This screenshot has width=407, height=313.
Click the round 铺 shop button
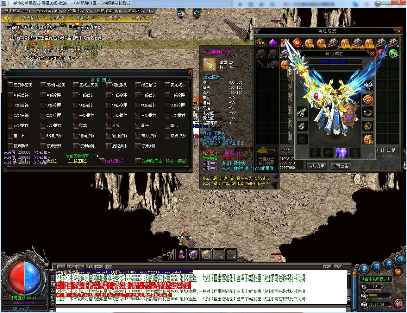click(398, 303)
